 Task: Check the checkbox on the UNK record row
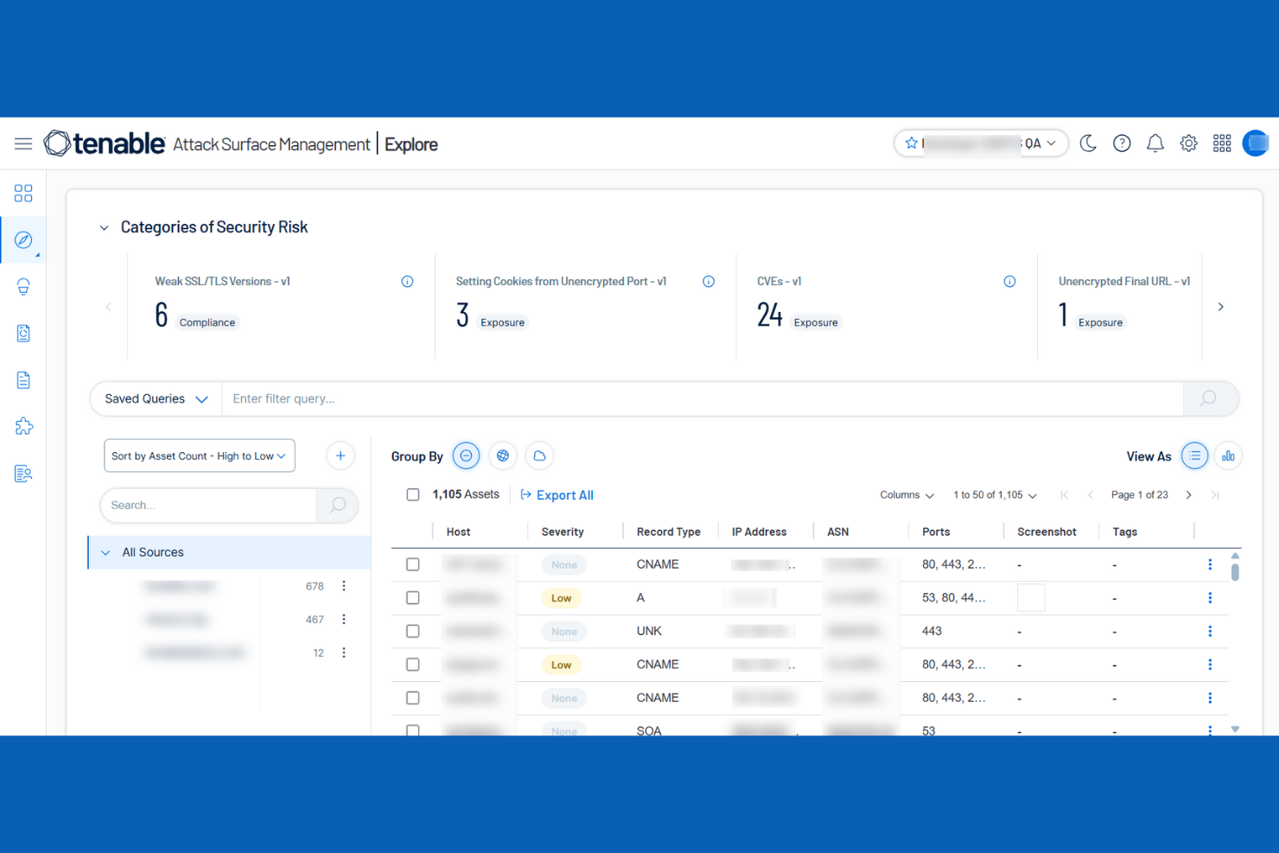coord(413,631)
